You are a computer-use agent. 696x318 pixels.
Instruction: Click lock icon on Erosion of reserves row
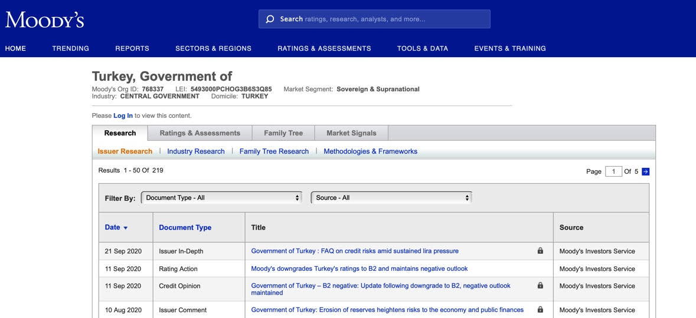[540, 310]
